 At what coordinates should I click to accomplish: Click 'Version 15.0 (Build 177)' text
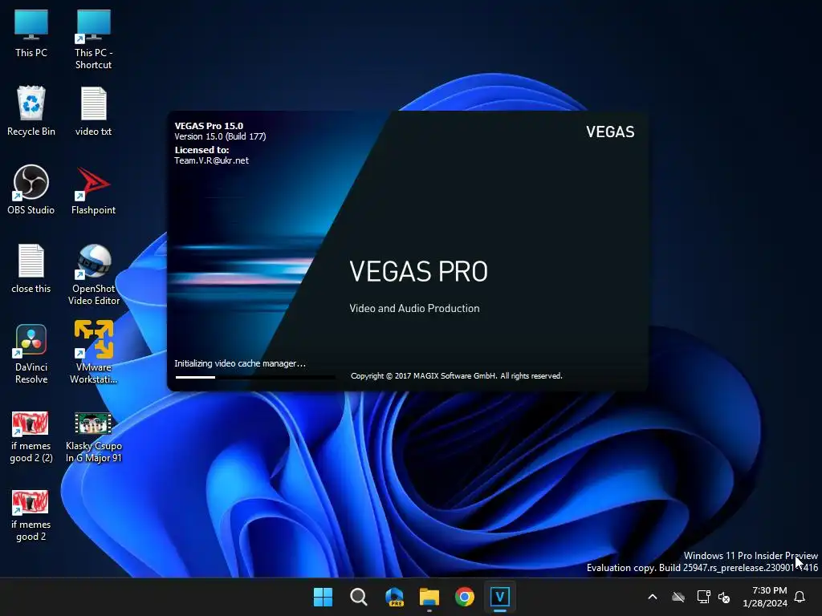[220, 136]
